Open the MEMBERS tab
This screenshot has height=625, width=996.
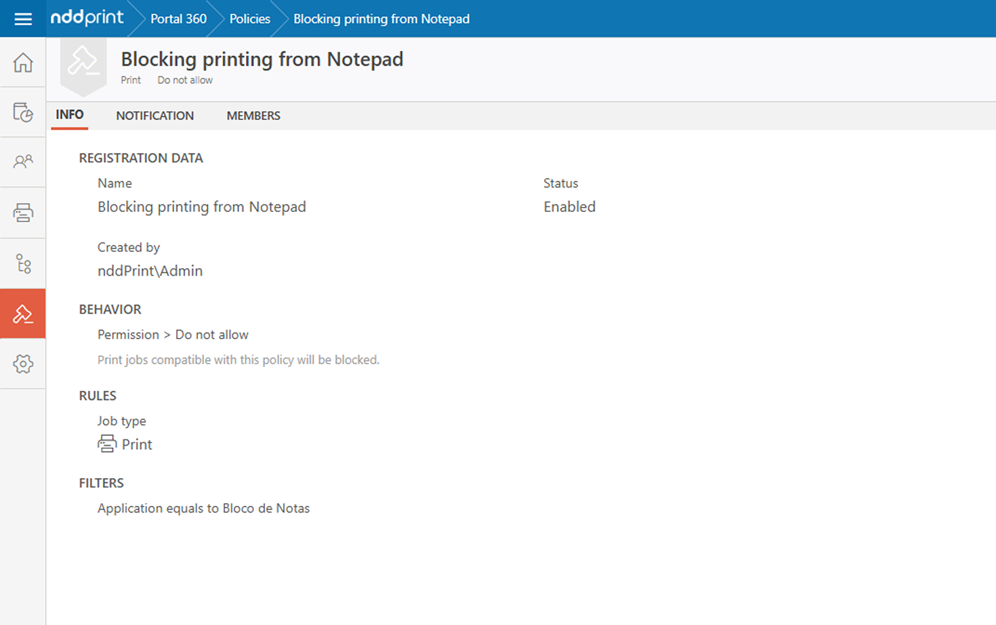[253, 116]
